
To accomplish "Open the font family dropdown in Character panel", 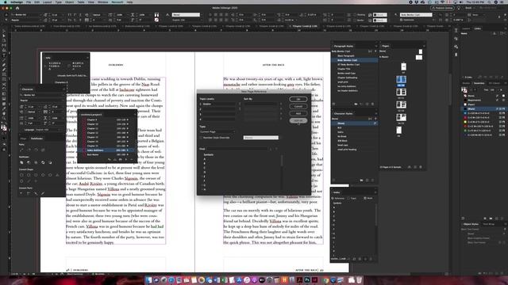I will pyautogui.click(x=42, y=95).
